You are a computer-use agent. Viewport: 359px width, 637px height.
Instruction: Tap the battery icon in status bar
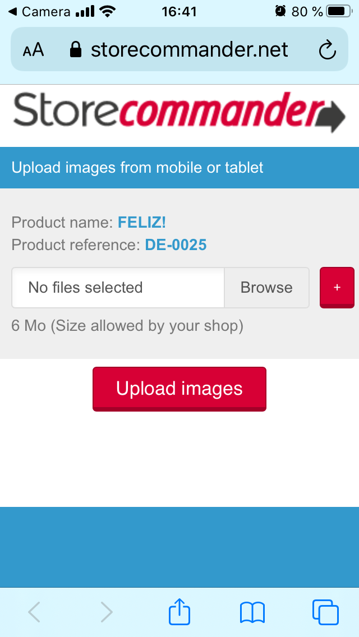point(339,11)
